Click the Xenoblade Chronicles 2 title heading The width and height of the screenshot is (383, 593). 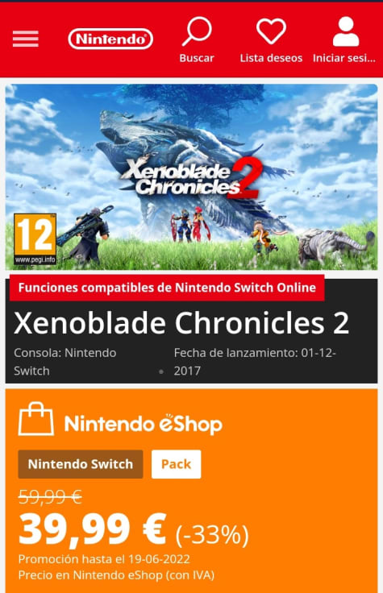(181, 323)
